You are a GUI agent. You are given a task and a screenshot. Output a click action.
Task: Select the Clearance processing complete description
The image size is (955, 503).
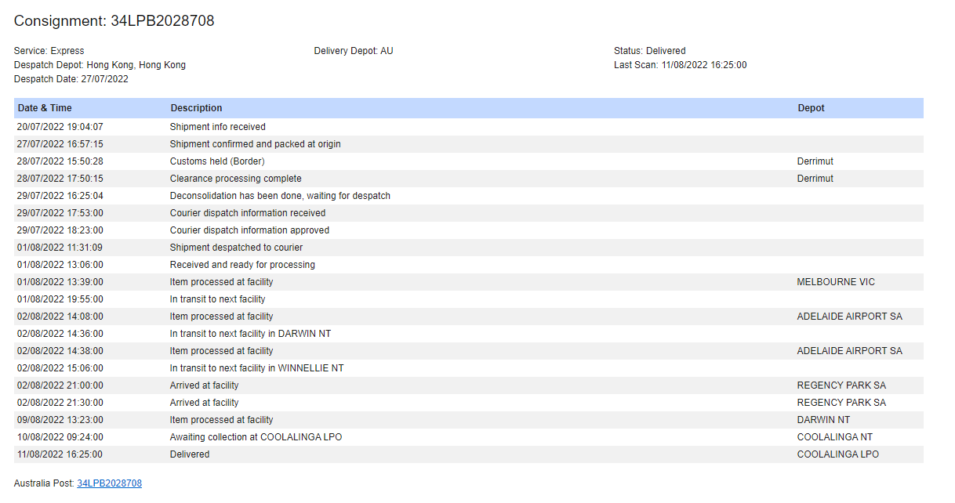click(x=235, y=179)
